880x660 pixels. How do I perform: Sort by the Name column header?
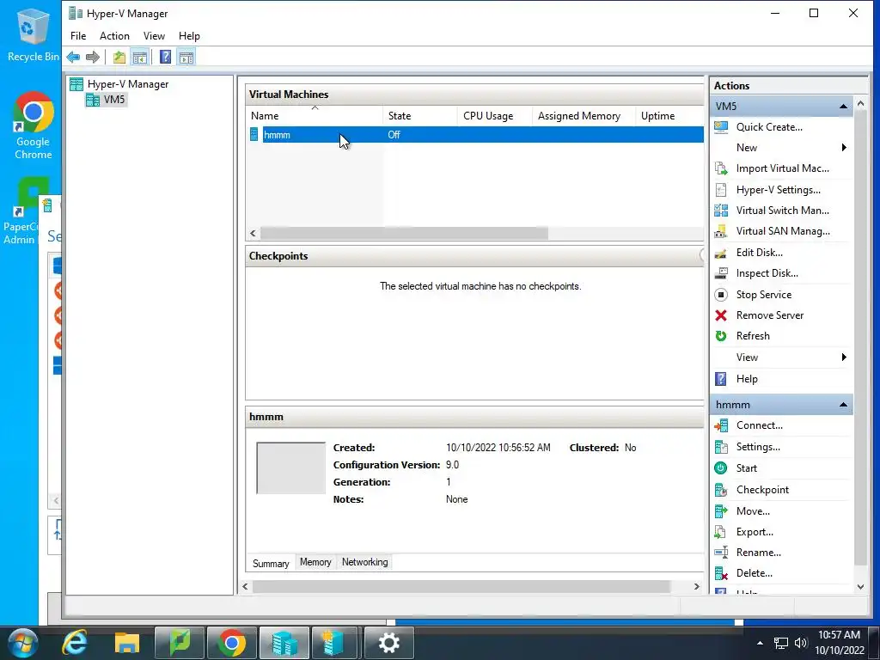click(315, 116)
